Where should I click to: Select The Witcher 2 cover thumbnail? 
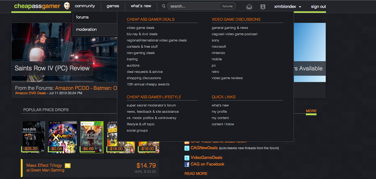92,137
